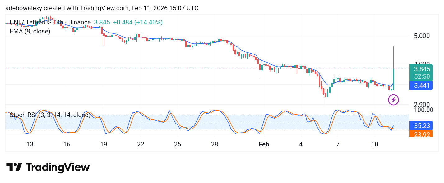
Task: Click the 3.845 current price text
Action: tap(102, 22)
